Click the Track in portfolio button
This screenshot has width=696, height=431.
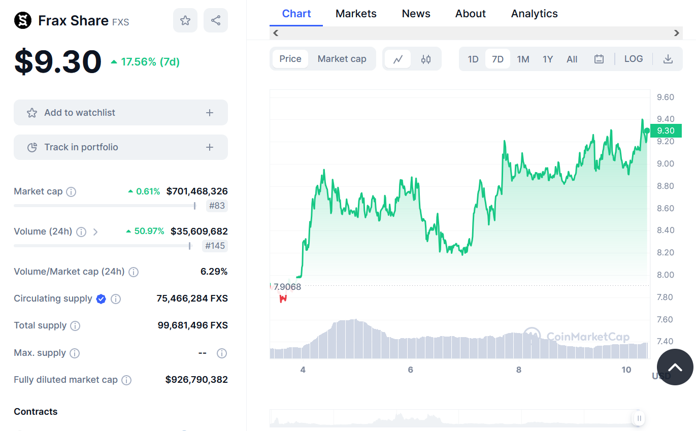click(121, 147)
